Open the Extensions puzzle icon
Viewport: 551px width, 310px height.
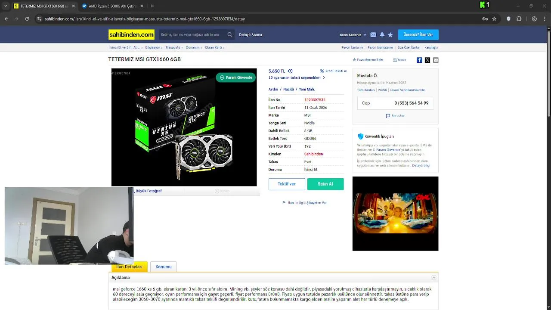(x=519, y=19)
